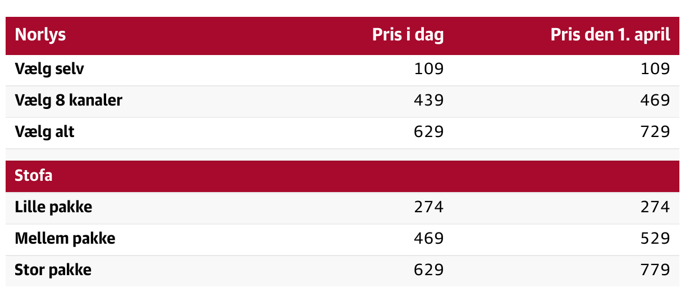This screenshot has width=685, height=292.
Task: Select the "Vælg selv" row label
Action: pyautogui.click(x=50, y=70)
